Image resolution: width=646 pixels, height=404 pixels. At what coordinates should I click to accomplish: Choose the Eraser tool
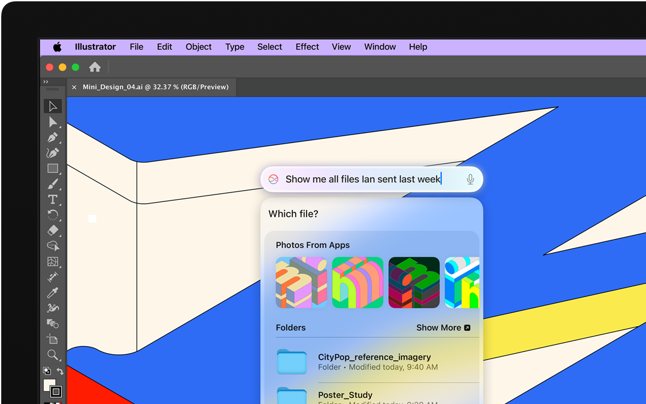click(x=53, y=230)
